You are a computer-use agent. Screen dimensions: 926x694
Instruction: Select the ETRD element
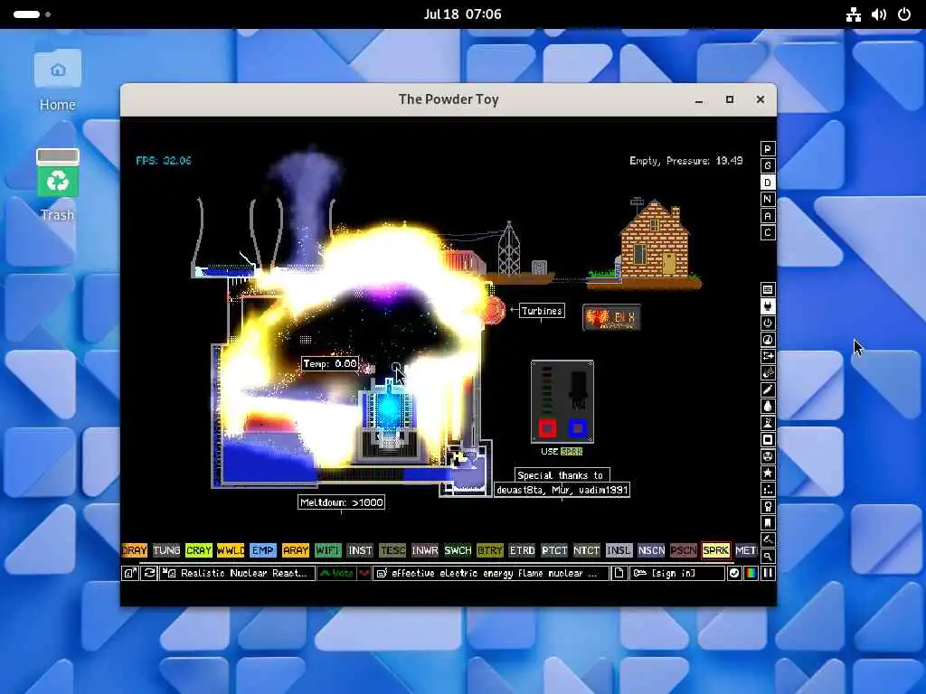(522, 550)
